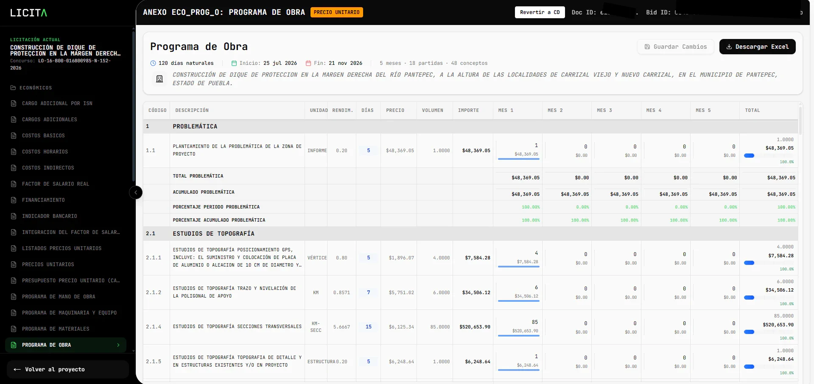Click the LICITA logo
This screenshot has width=814, height=384.
pos(28,13)
